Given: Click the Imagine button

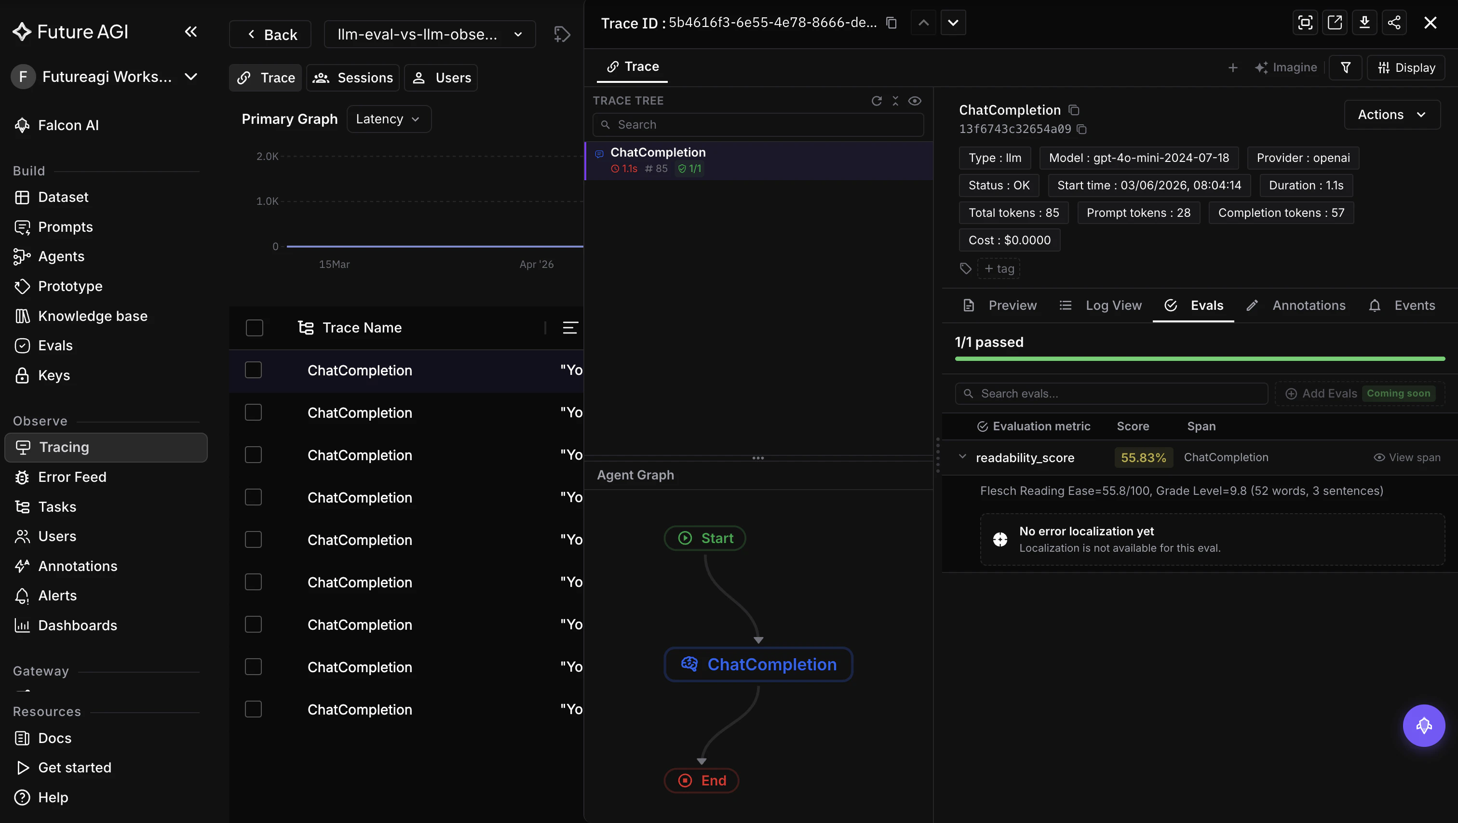Looking at the screenshot, I should [1285, 68].
